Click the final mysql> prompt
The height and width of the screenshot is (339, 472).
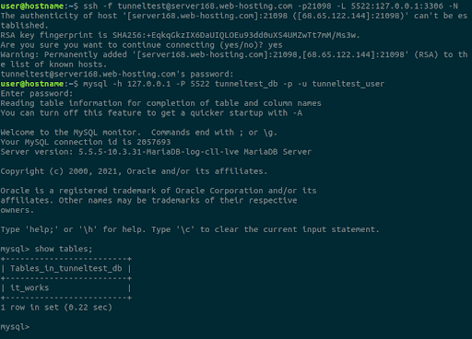[15, 327]
